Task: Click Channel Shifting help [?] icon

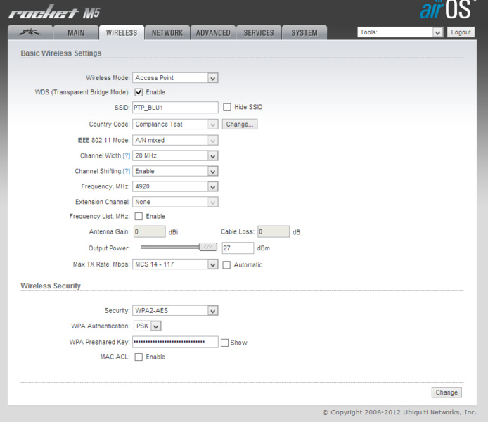Action: tap(127, 172)
